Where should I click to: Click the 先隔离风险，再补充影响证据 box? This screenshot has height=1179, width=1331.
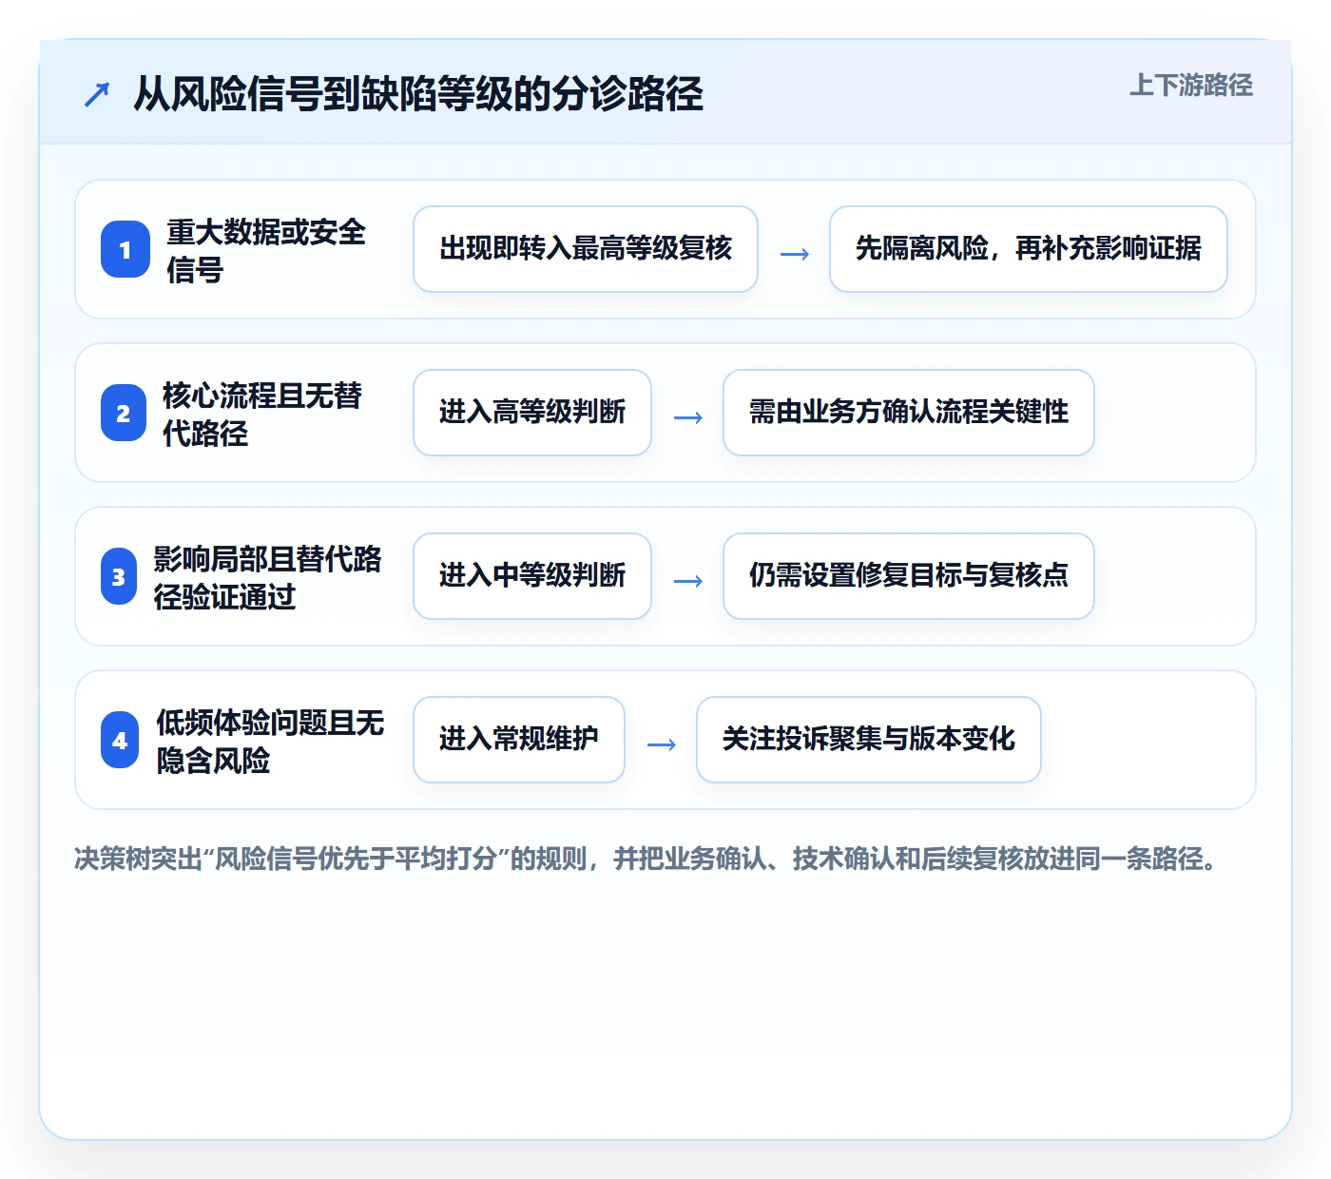point(1029,249)
